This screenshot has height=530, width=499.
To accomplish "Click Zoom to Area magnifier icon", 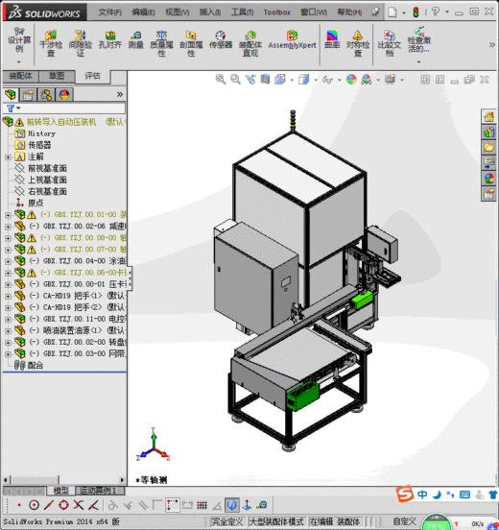I will tap(235, 80).
